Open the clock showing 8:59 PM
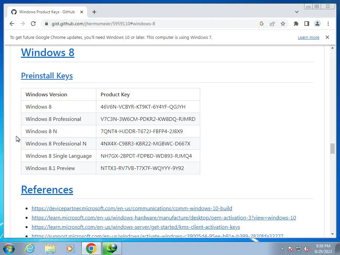340x255 pixels. coord(323,249)
